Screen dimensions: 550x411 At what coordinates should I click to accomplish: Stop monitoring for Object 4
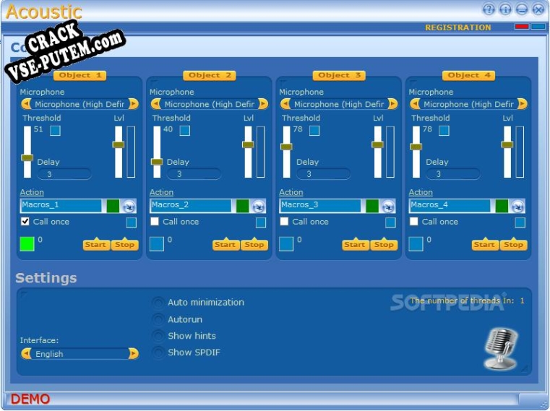514,244
